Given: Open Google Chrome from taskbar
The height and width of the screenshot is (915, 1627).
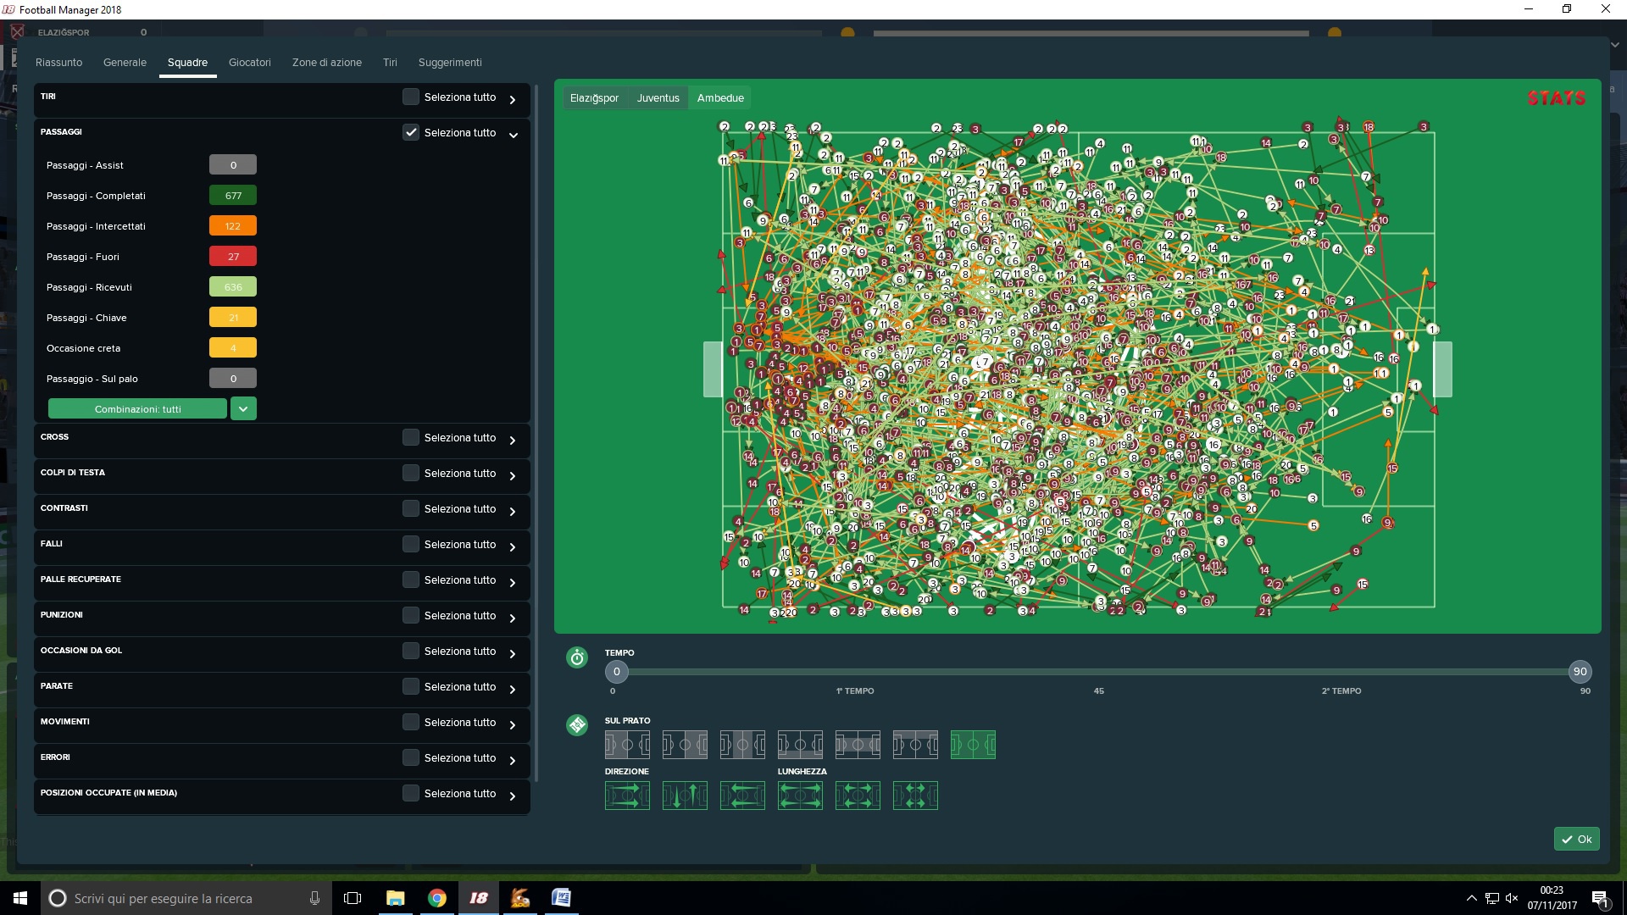Looking at the screenshot, I should (x=437, y=898).
